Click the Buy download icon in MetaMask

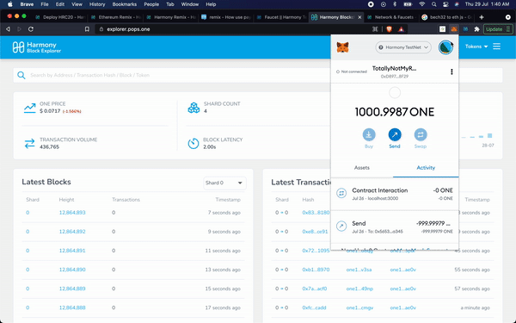pyautogui.click(x=369, y=134)
